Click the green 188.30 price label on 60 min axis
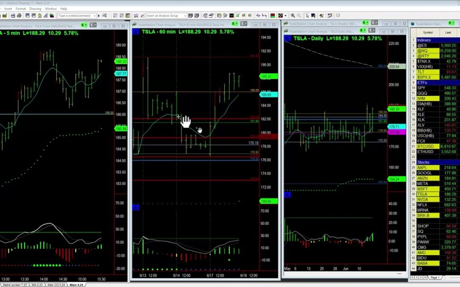 pos(268,77)
